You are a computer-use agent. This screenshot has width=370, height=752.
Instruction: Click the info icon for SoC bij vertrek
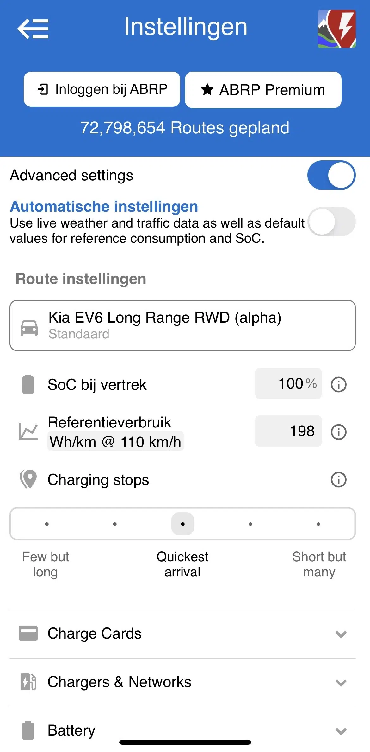338,384
